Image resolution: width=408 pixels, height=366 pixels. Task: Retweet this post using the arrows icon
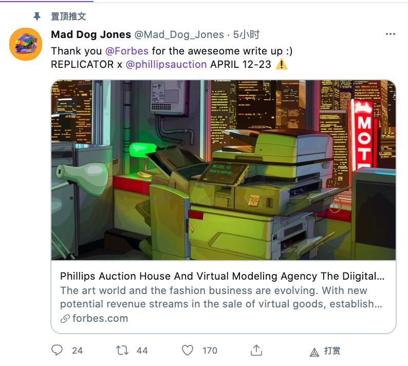point(122,350)
